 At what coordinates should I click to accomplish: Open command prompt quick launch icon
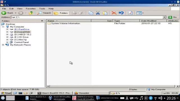point(20,93)
